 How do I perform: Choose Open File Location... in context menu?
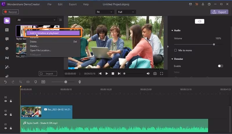coord(53,50)
